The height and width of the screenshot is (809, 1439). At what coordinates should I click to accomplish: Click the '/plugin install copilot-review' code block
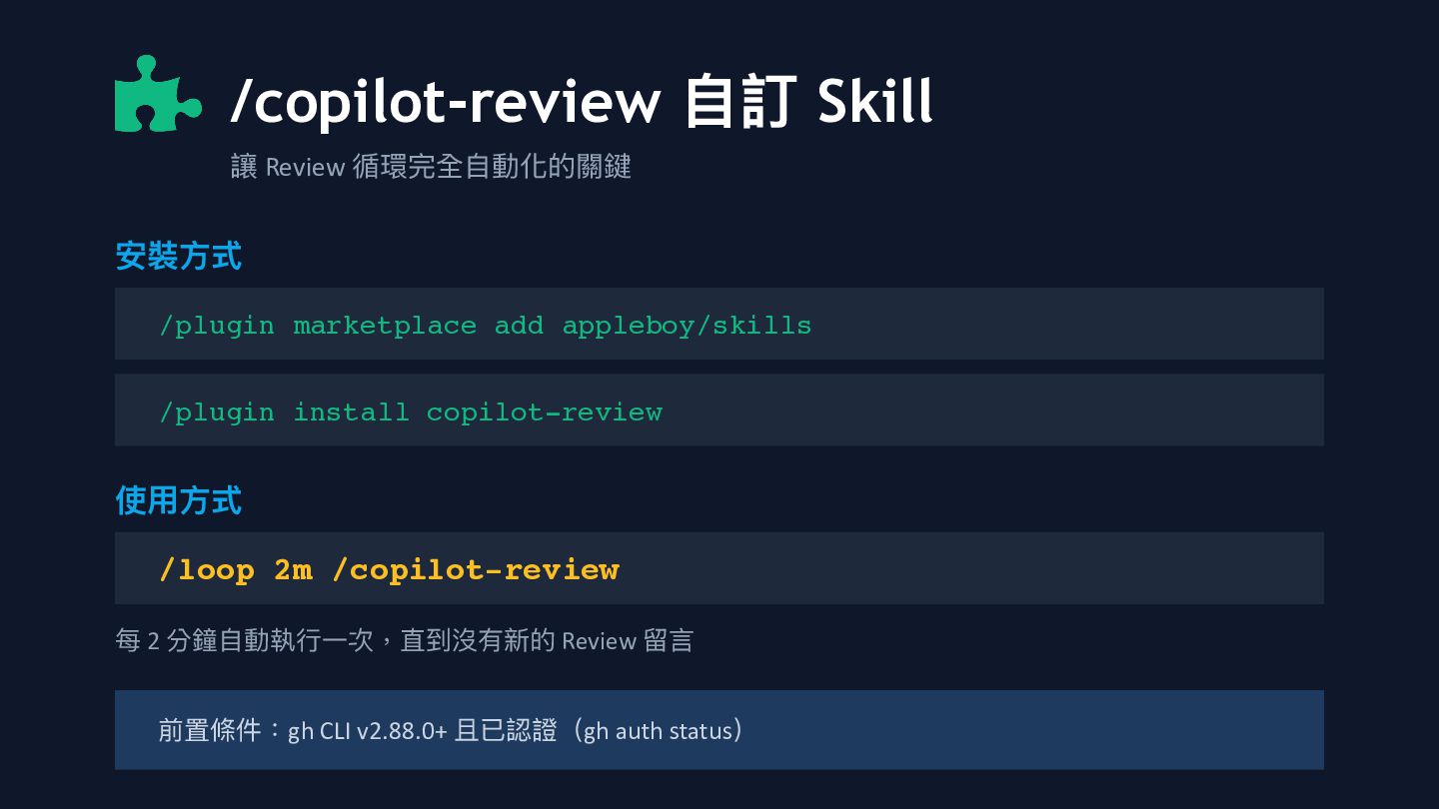[x=719, y=410]
